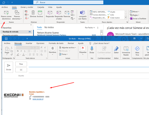Click Copiar formato paintbrush icon
Screen dimensions: 149x115
12,55
